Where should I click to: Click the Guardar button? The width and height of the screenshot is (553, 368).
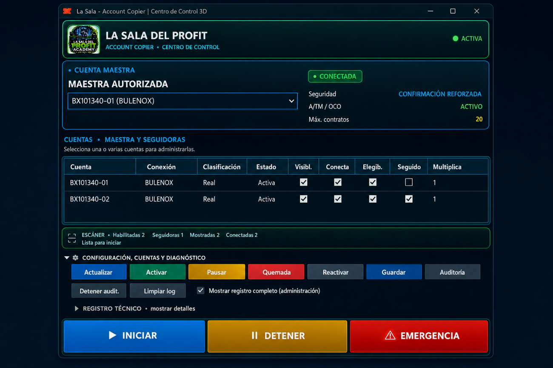click(394, 272)
